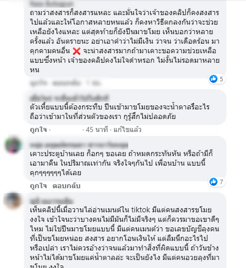Click the blue thumbs-up icon beside count 7
The image size is (246, 268).
213,182
